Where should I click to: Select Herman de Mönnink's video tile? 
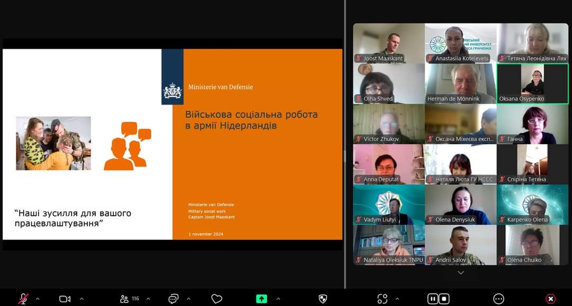(460, 84)
